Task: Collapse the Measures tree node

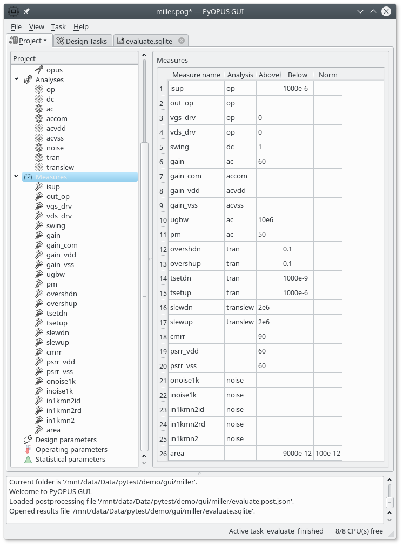Action: coord(16,177)
